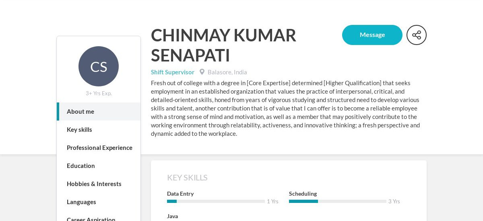Jump to Professional Experience section
The height and width of the screenshot is (221, 483).
pos(99,147)
